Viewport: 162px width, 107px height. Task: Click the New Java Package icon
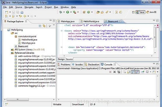84,12
